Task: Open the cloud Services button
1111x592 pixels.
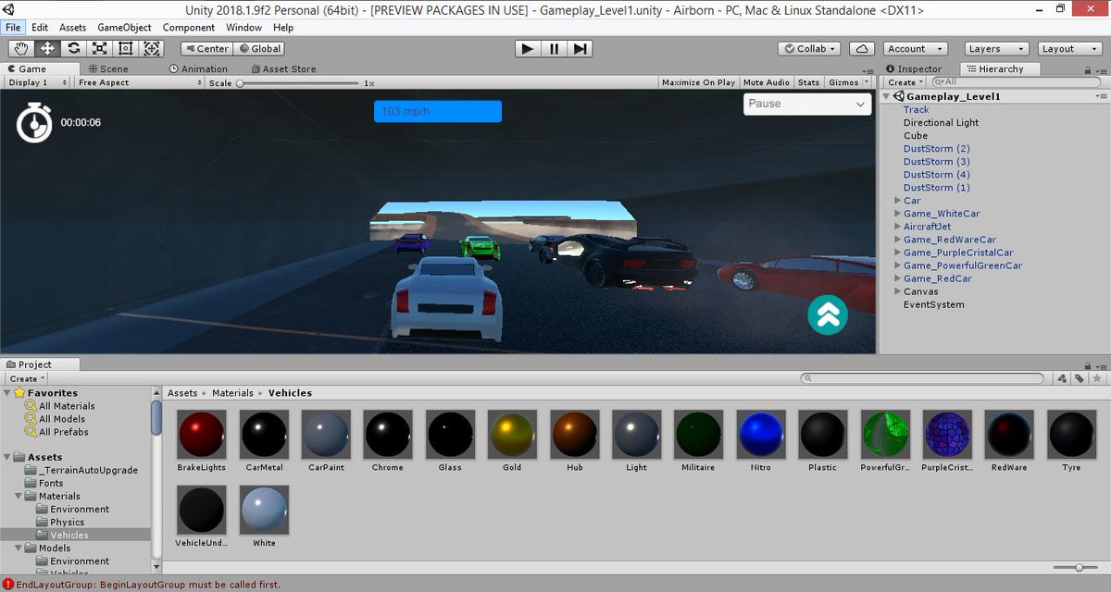Action: pyautogui.click(x=862, y=48)
